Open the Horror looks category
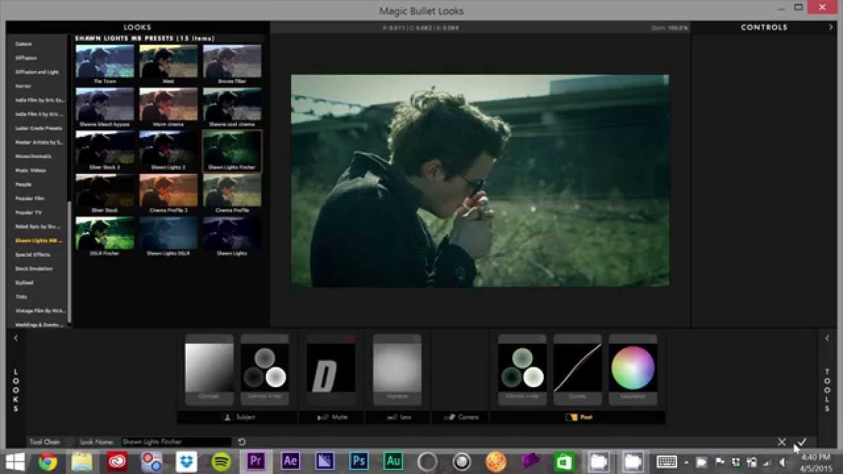This screenshot has height=474, width=843. tap(23, 86)
